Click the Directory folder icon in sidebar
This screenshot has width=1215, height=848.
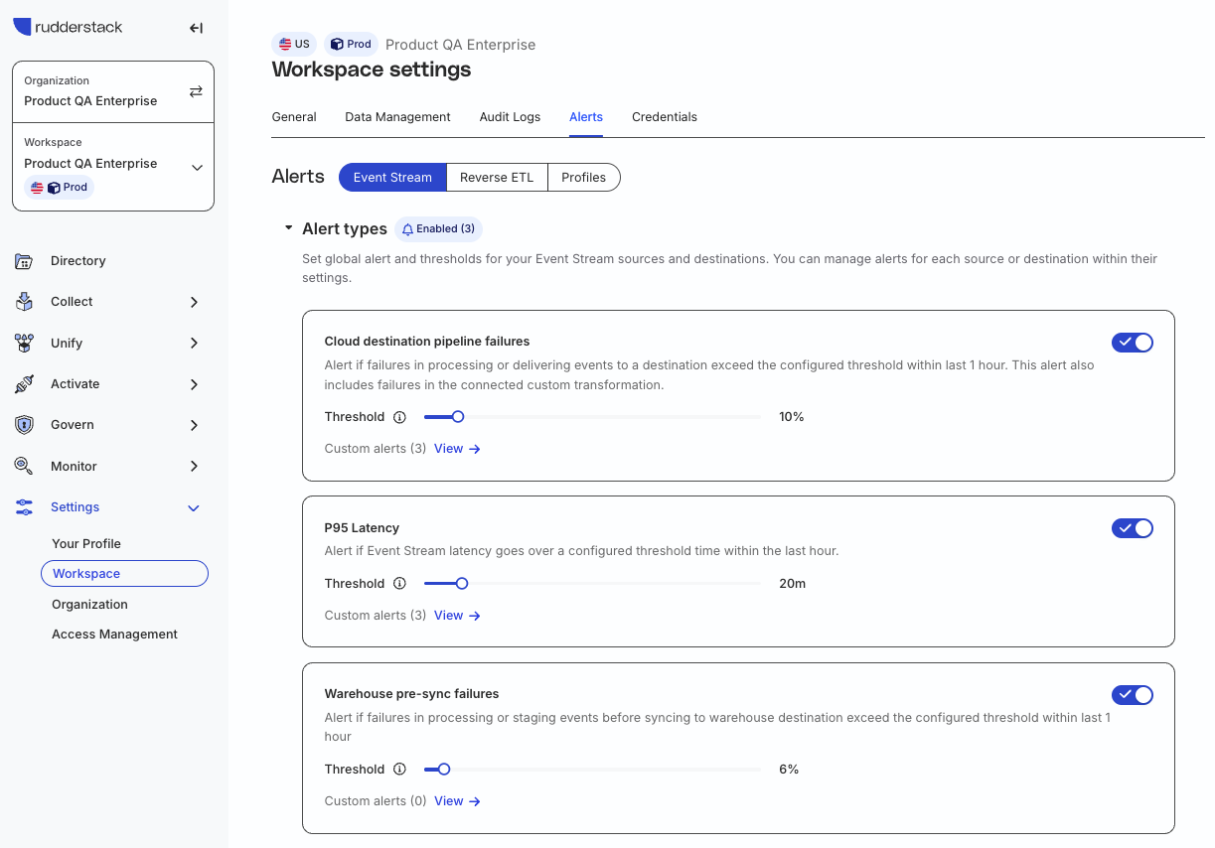coord(25,261)
